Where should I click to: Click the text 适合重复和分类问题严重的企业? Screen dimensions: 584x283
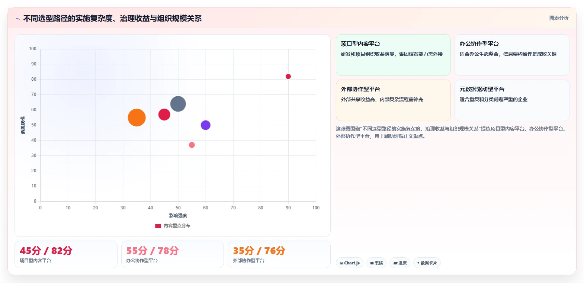pyautogui.click(x=494, y=99)
